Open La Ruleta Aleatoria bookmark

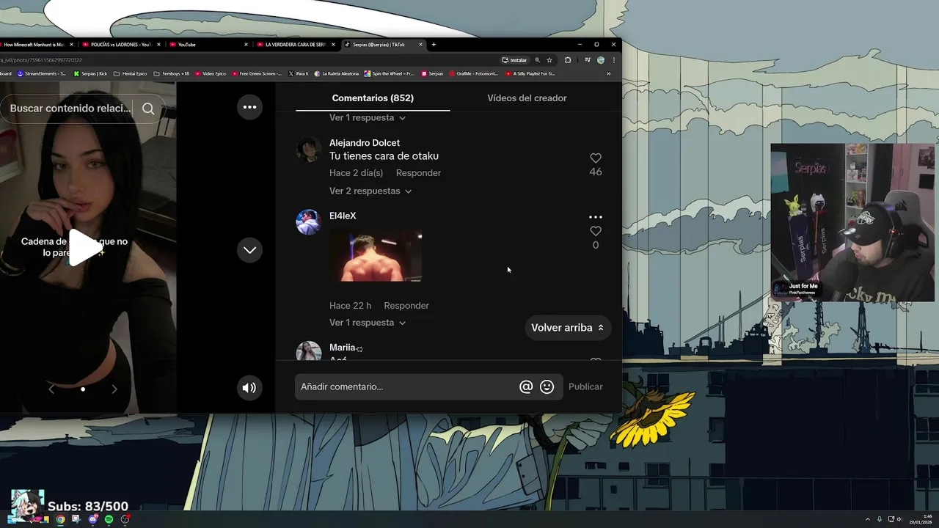[x=337, y=73]
